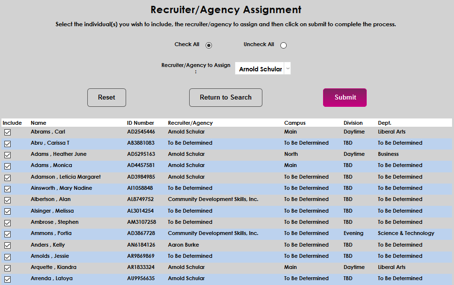Uncheck the Include checkbox for Abrams, Carl
This screenshot has width=454, height=285.
[7, 132]
